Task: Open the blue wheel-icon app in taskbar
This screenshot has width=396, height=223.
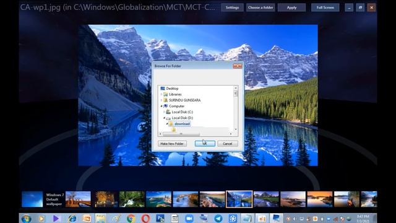Action: [233, 219]
